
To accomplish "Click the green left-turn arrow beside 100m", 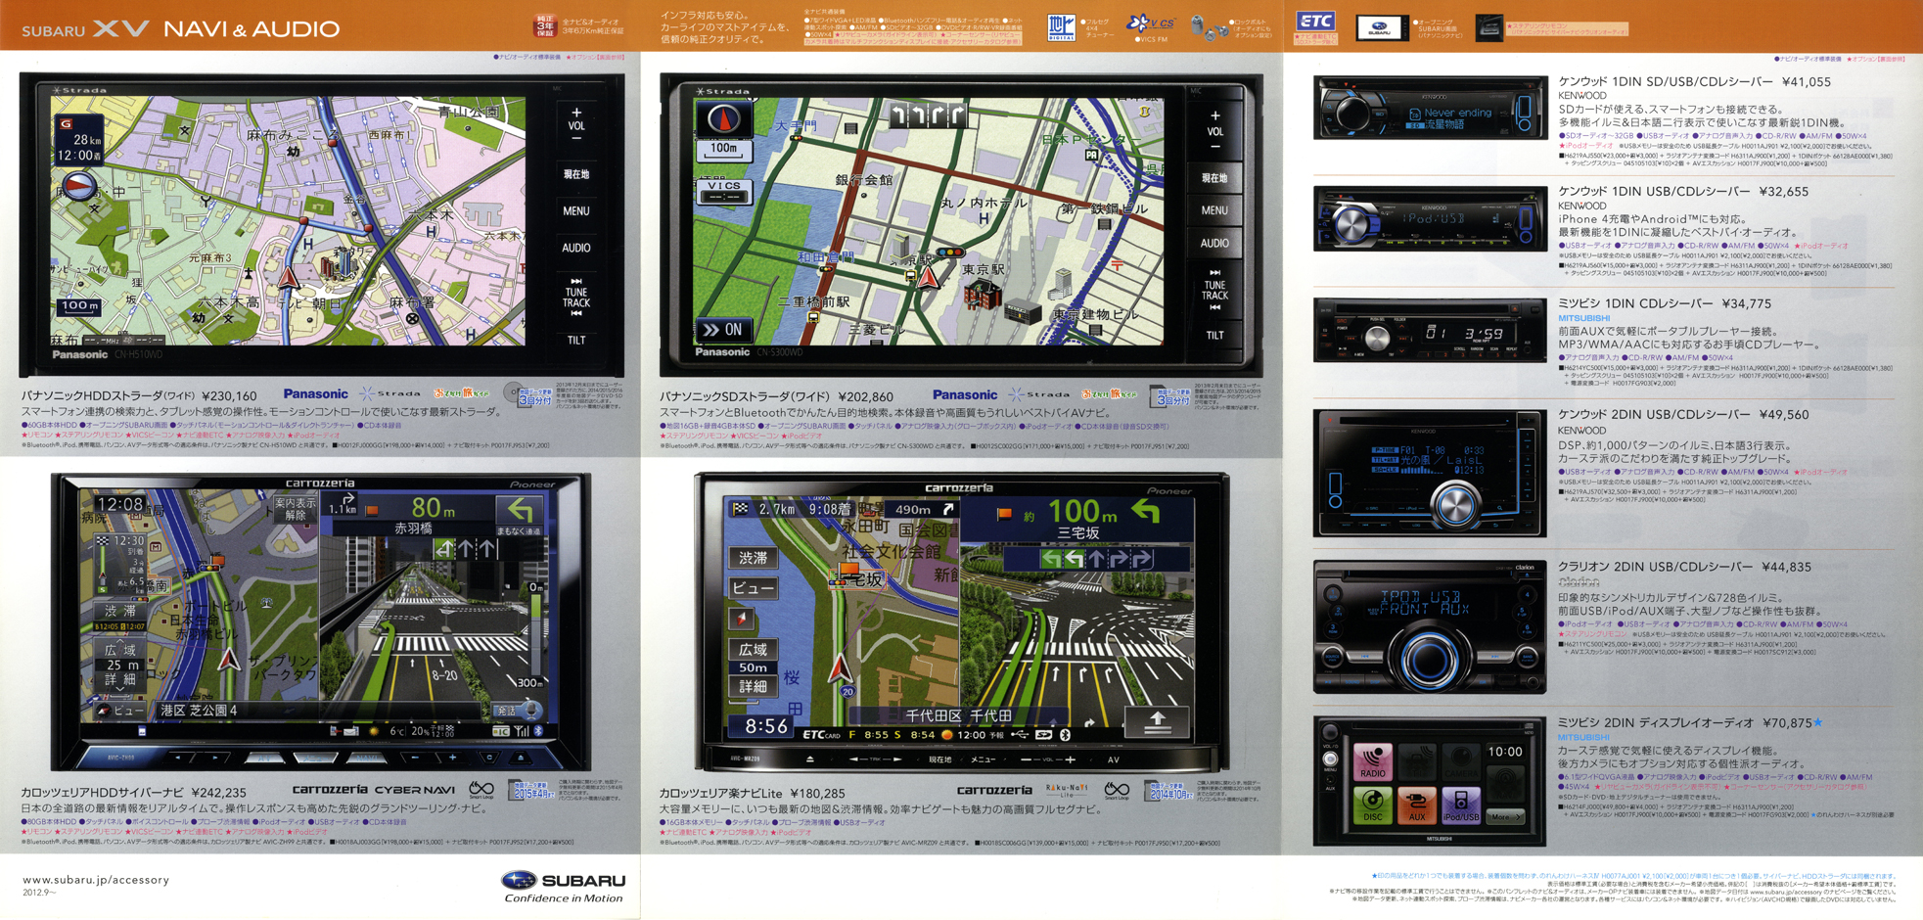I will click(x=1146, y=511).
